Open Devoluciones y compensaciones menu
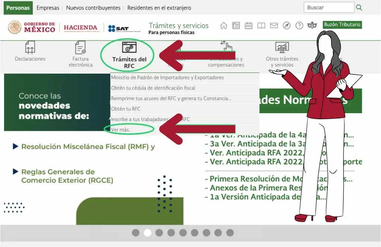The width and height of the screenshot is (381, 247). click(x=226, y=62)
